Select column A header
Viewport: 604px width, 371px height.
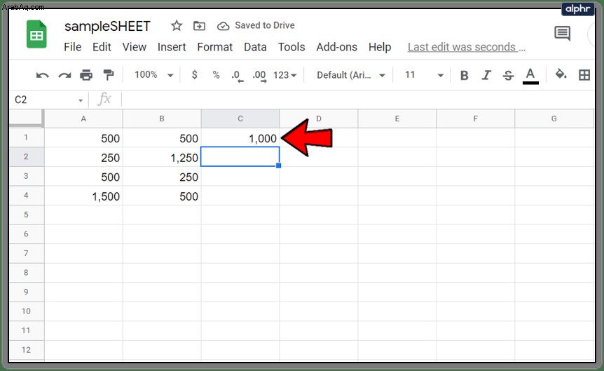point(83,119)
